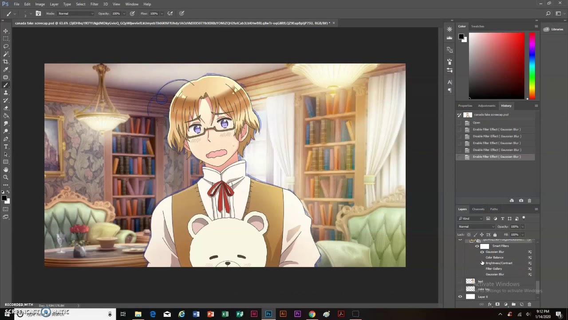Select the Rectangular Marquee tool
This screenshot has width=568, height=320.
(6, 39)
